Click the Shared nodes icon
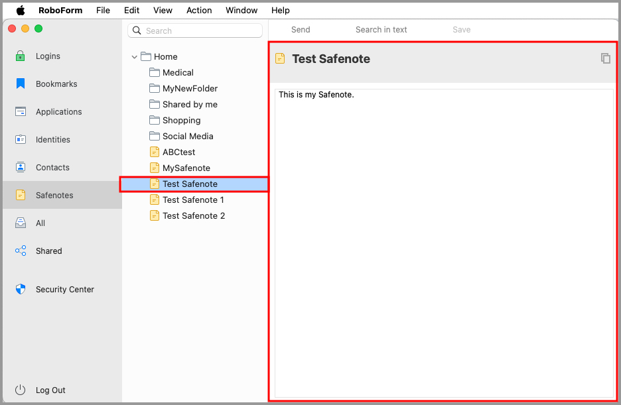This screenshot has height=405, width=621. pos(20,251)
